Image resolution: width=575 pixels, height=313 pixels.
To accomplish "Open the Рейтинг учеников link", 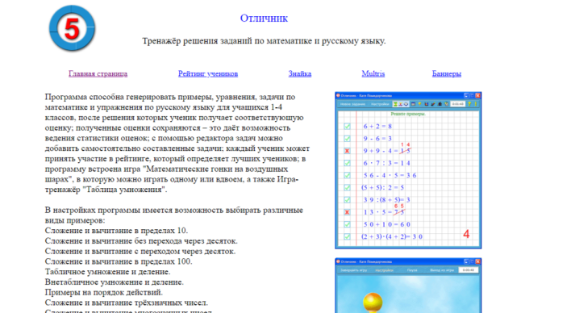I will (208, 73).
